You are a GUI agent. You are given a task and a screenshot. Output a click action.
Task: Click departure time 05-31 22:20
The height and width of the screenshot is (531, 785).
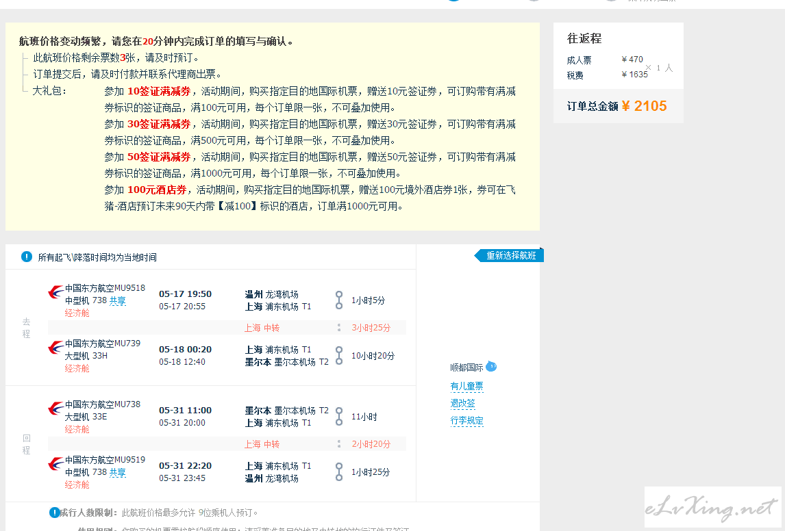pos(185,466)
